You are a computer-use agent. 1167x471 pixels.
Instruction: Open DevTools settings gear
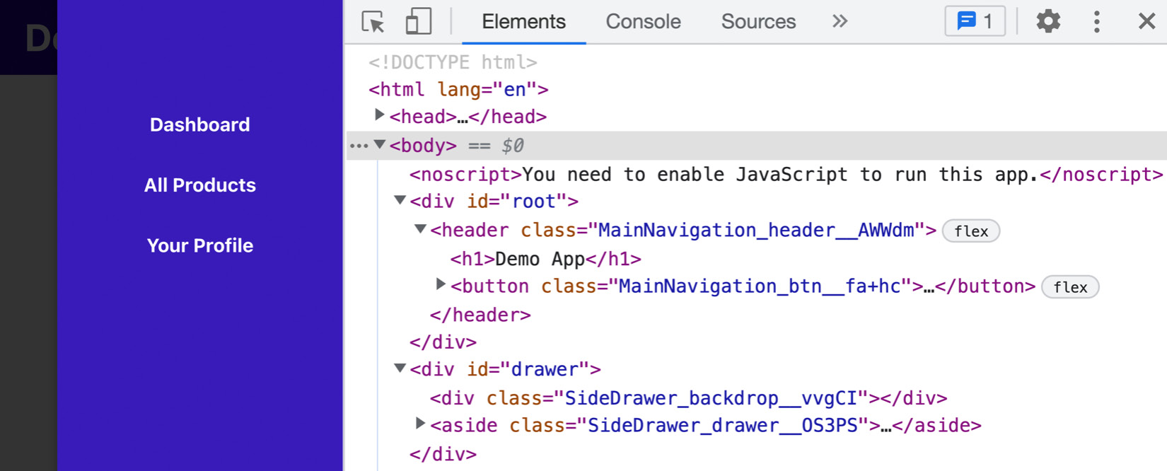pos(1047,22)
